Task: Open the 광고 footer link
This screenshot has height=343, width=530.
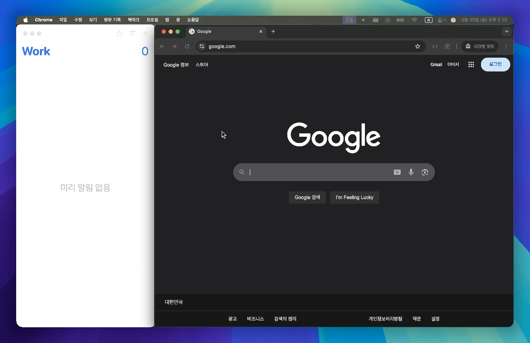Action: 233,319
